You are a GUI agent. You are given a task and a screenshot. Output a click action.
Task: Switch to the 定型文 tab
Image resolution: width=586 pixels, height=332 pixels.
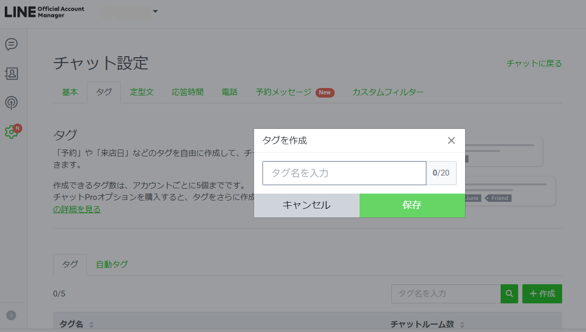(142, 92)
